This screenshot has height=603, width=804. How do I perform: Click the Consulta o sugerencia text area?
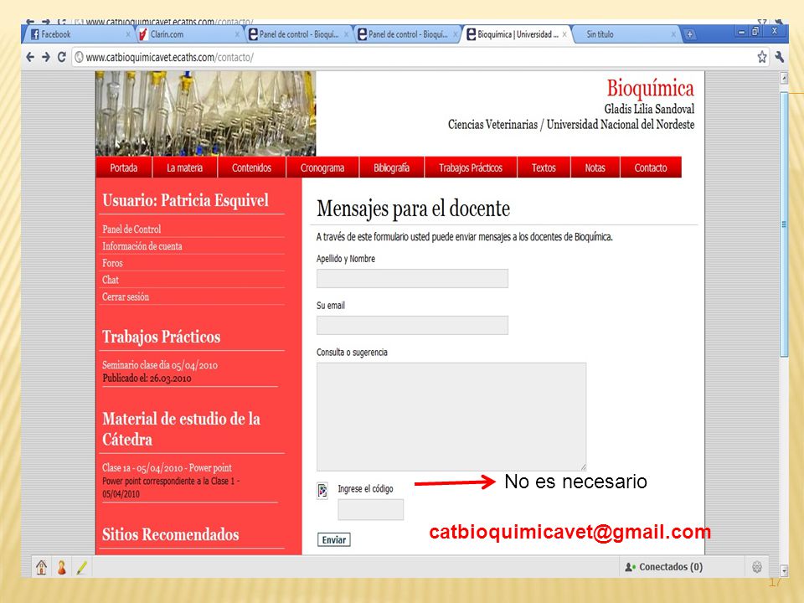coord(451,416)
